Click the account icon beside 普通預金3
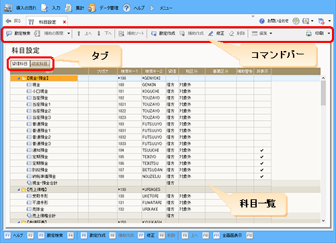Image resolution: width=336 pixels, height=243 pixels. point(29,144)
